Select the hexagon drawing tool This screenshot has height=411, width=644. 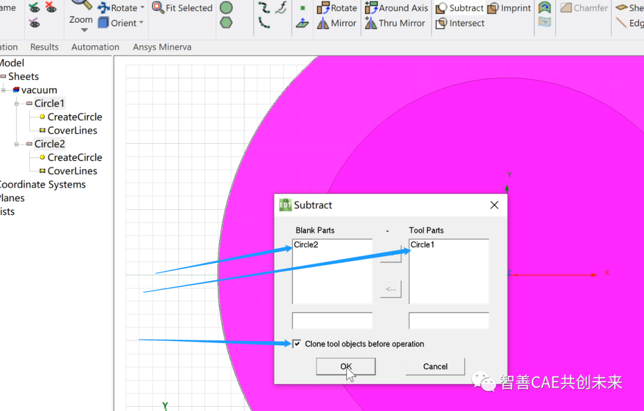[x=226, y=23]
